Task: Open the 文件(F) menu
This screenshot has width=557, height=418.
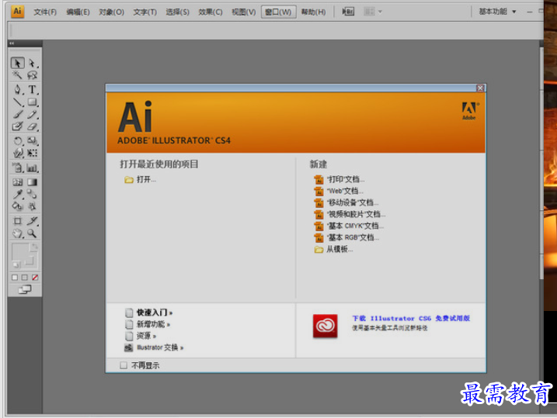Action: pos(45,12)
